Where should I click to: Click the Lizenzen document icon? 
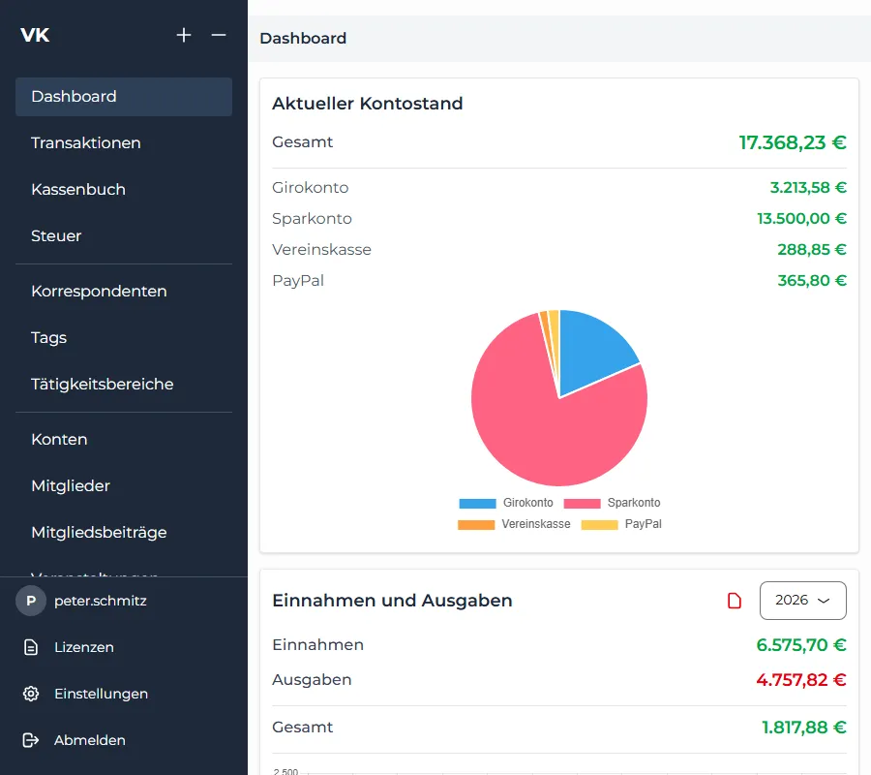pos(31,647)
